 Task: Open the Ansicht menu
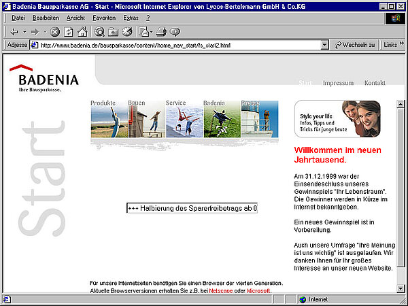(x=75, y=18)
